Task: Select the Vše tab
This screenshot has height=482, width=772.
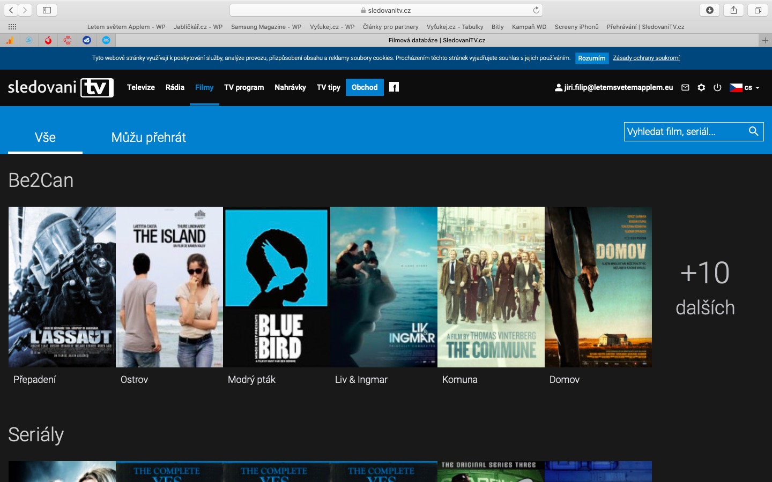Action: pyautogui.click(x=45, y=138)
